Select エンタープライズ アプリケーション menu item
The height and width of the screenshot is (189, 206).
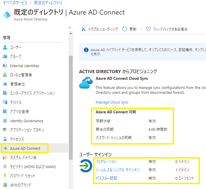click(x=32, y=93)
